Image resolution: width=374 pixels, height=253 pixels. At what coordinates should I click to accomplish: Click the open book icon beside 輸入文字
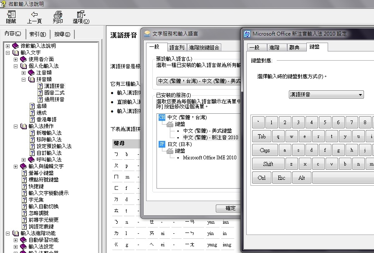tap(15, 53)
